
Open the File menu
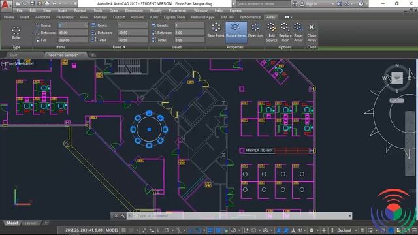coord(20,10)
